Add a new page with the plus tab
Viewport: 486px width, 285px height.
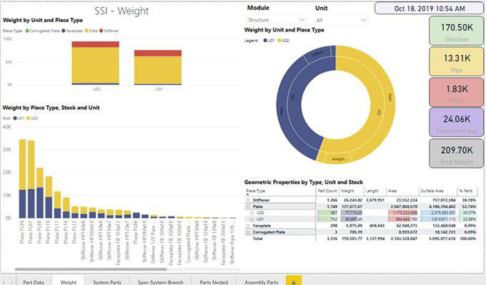(x=293, y=281)
